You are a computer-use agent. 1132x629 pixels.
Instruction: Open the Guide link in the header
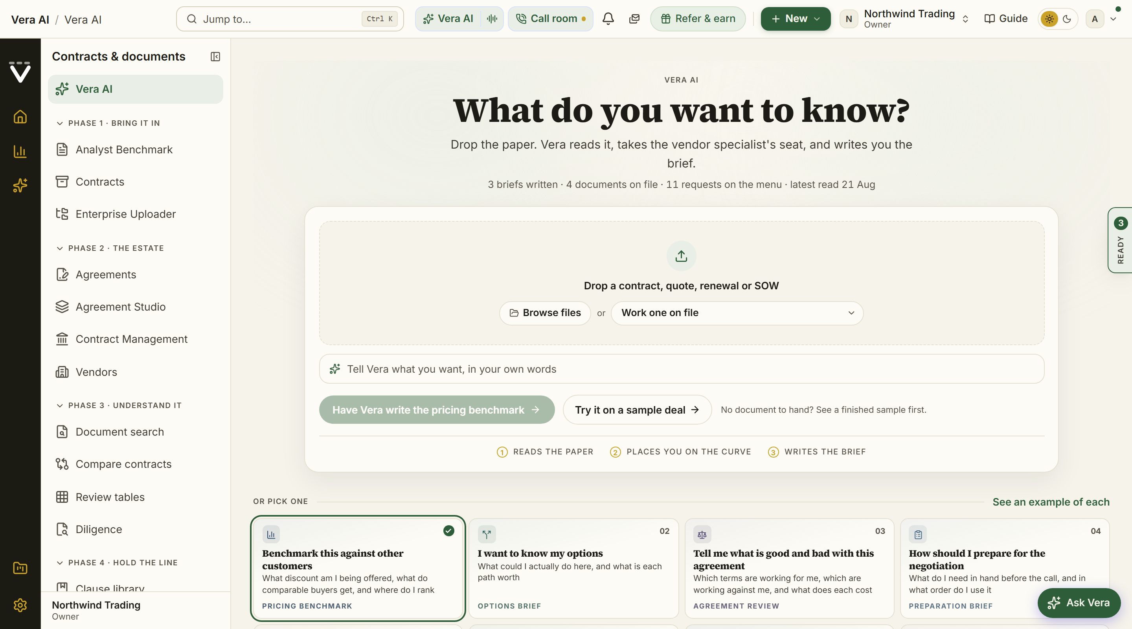point(1006,19)
